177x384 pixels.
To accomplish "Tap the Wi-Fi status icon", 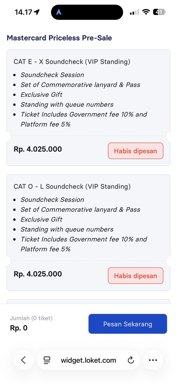I will [x=146, y=12].
